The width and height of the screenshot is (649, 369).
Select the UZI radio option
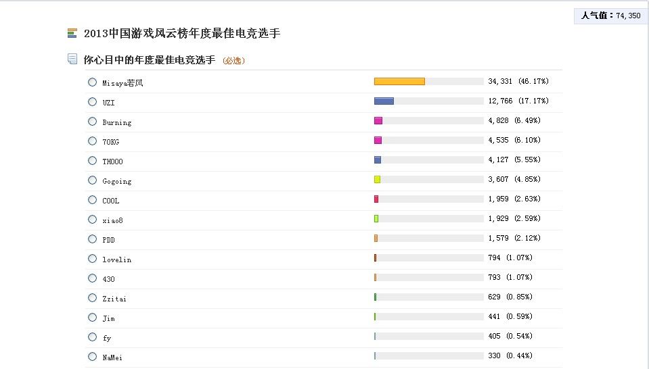[x=92, y=102]
